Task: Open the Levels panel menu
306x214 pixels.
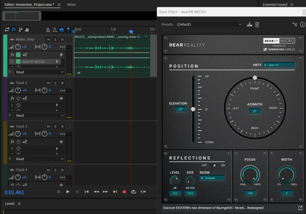Action: point(19,204)
